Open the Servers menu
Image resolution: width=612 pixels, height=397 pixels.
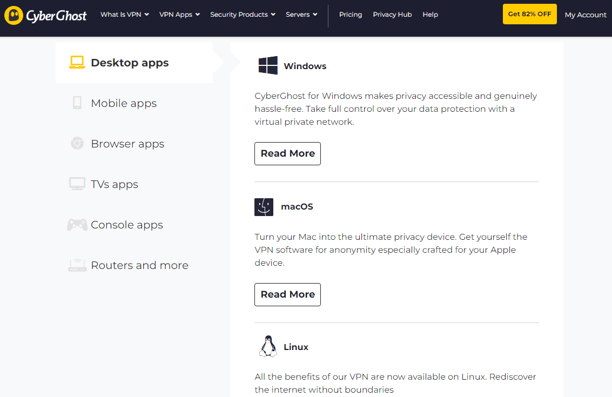pos(301,15)
